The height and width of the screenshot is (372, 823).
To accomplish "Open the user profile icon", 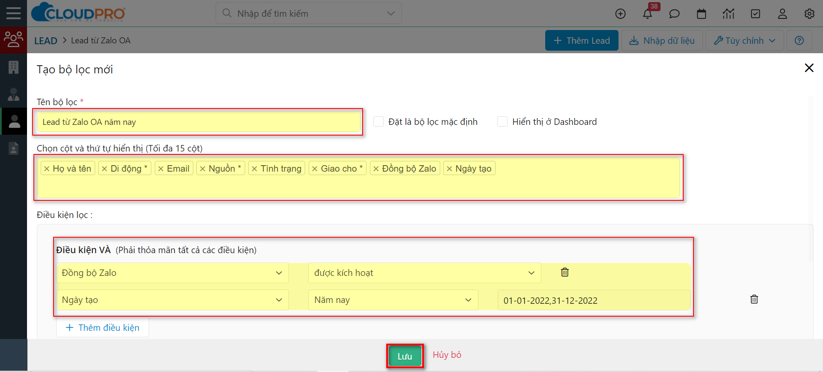I will click(x=782, y=14).
